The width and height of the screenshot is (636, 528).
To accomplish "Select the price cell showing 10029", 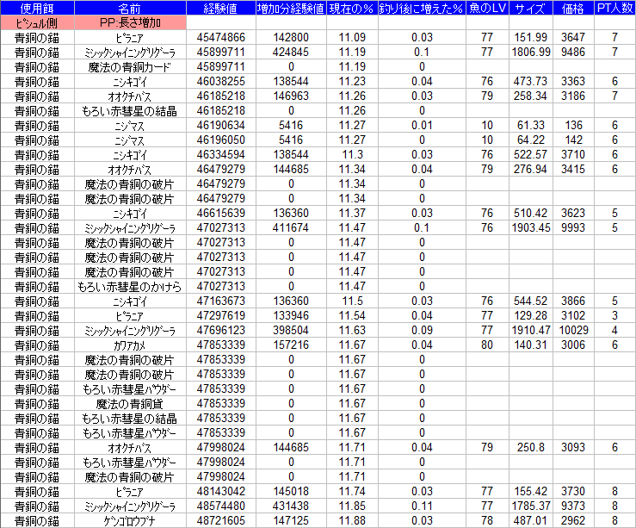I will (572, 330).
